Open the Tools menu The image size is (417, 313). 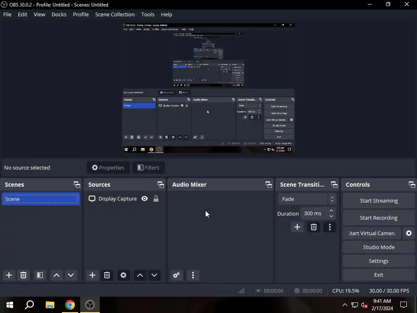tap(147, 14)
